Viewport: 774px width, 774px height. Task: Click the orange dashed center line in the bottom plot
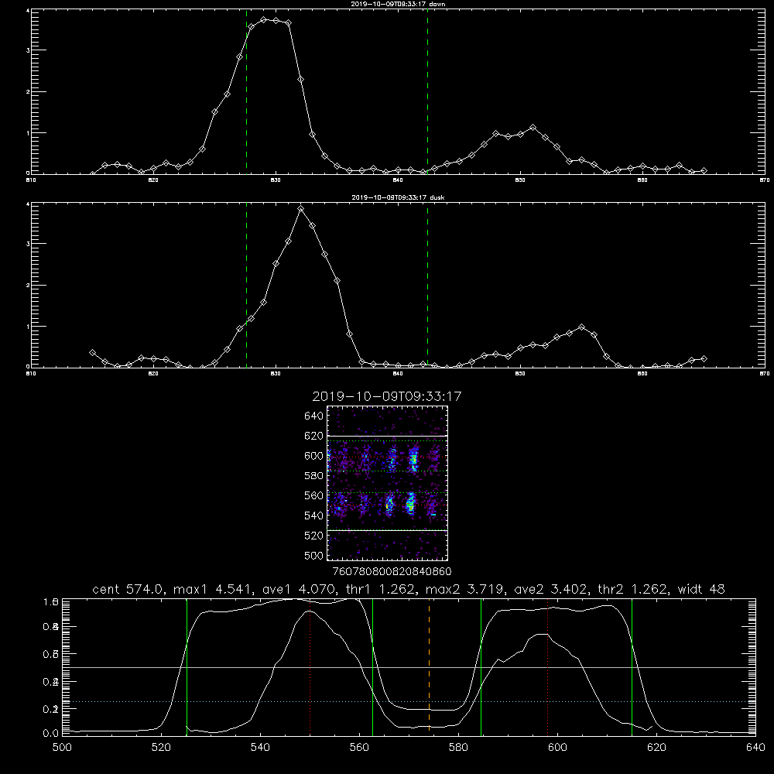pyautogui.click(x=429, y=666)
